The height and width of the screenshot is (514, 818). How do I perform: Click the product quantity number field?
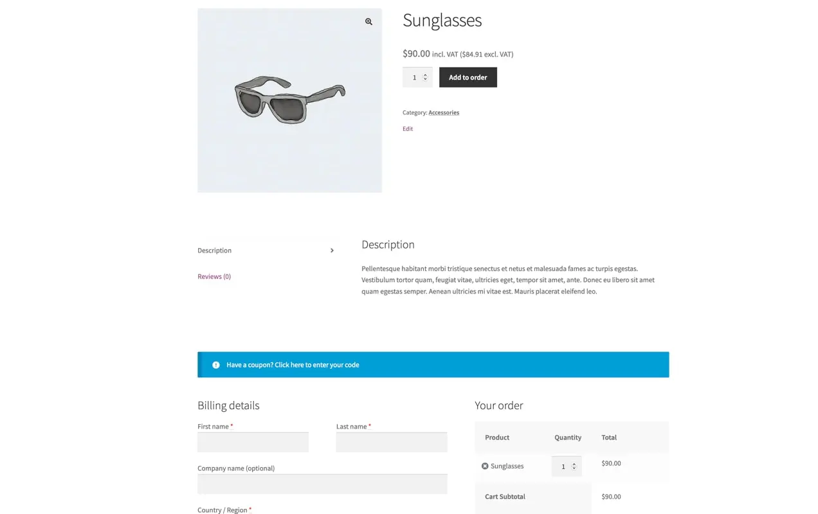pos(414,77)
